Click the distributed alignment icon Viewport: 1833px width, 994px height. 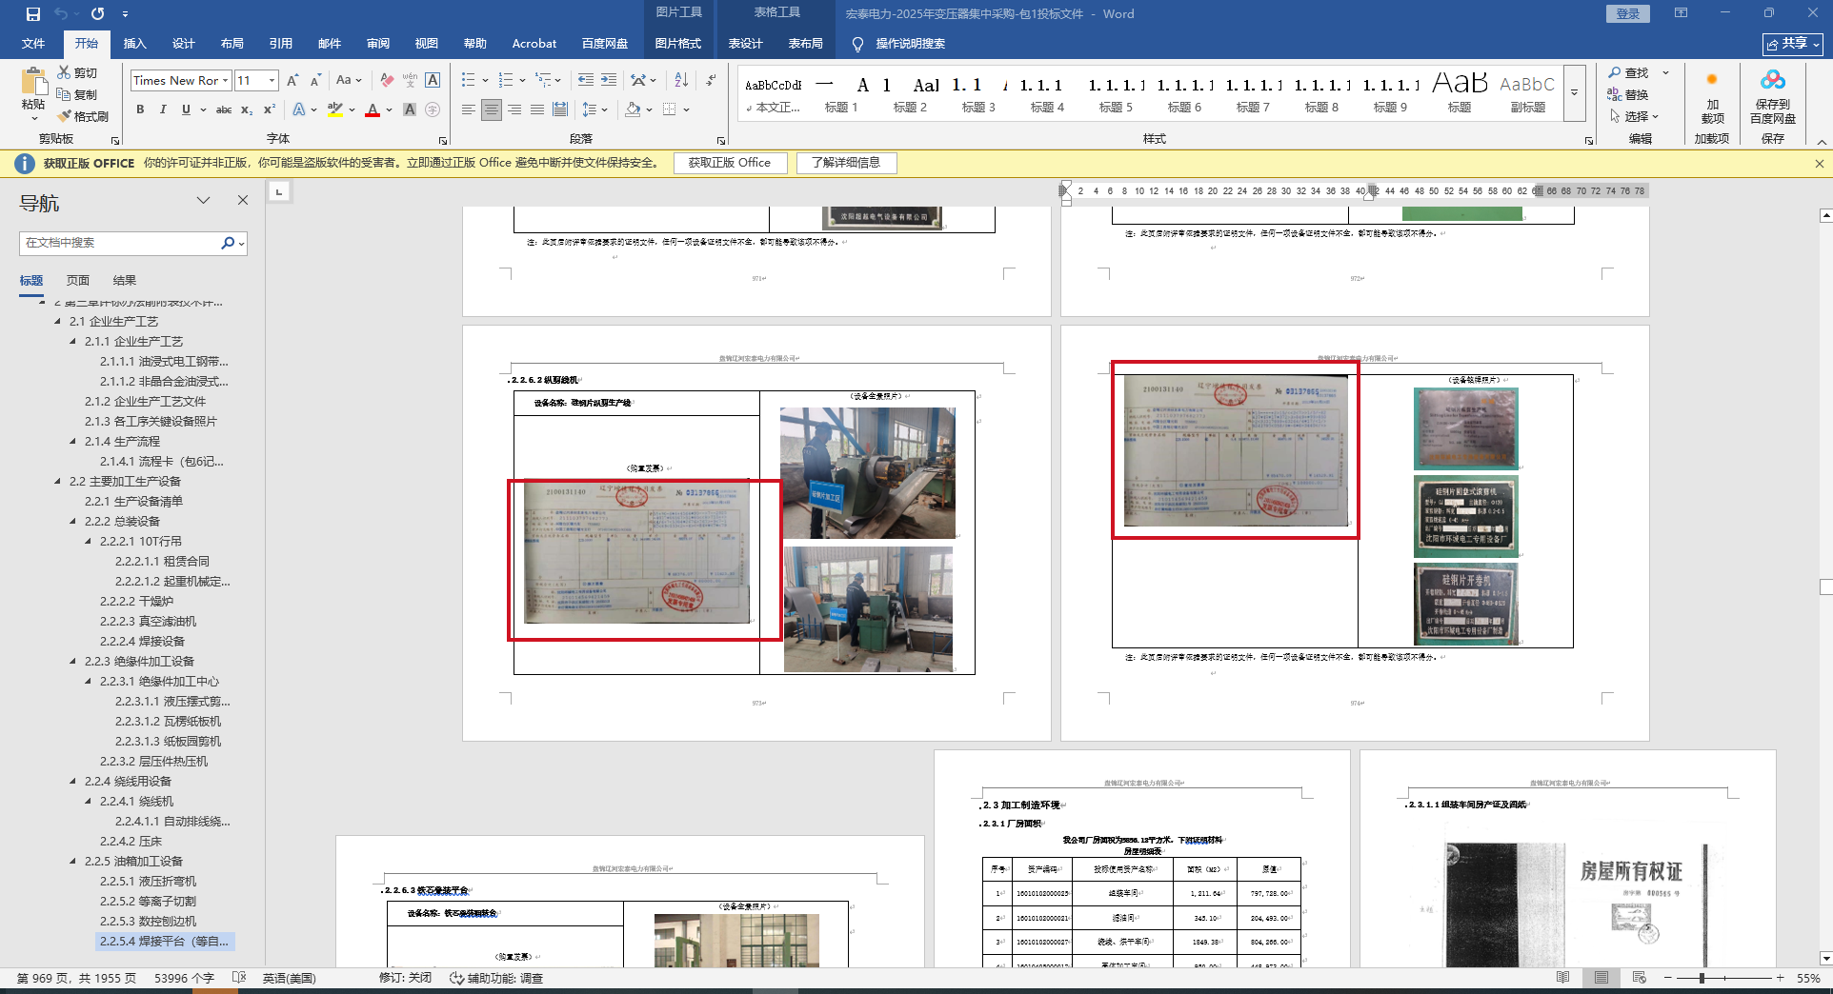pos(560,109)
